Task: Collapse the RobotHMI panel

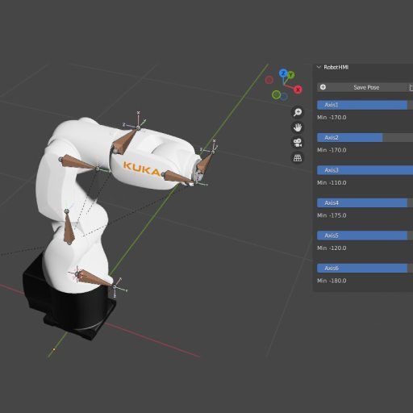Action: click(319, 67)
